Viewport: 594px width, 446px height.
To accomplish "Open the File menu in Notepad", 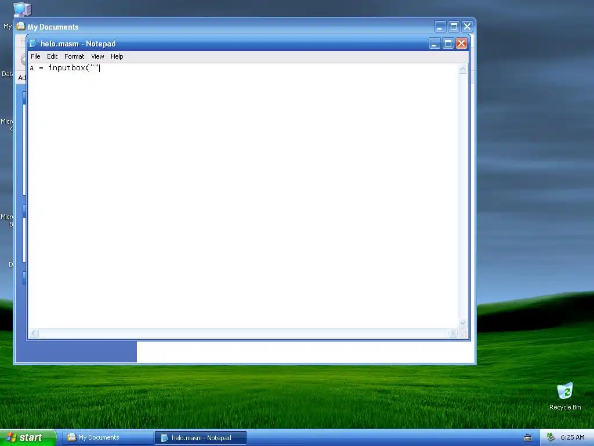I will [x=35, y=56].
